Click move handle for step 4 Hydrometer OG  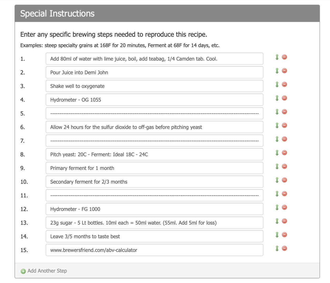[x=277, y=98]
